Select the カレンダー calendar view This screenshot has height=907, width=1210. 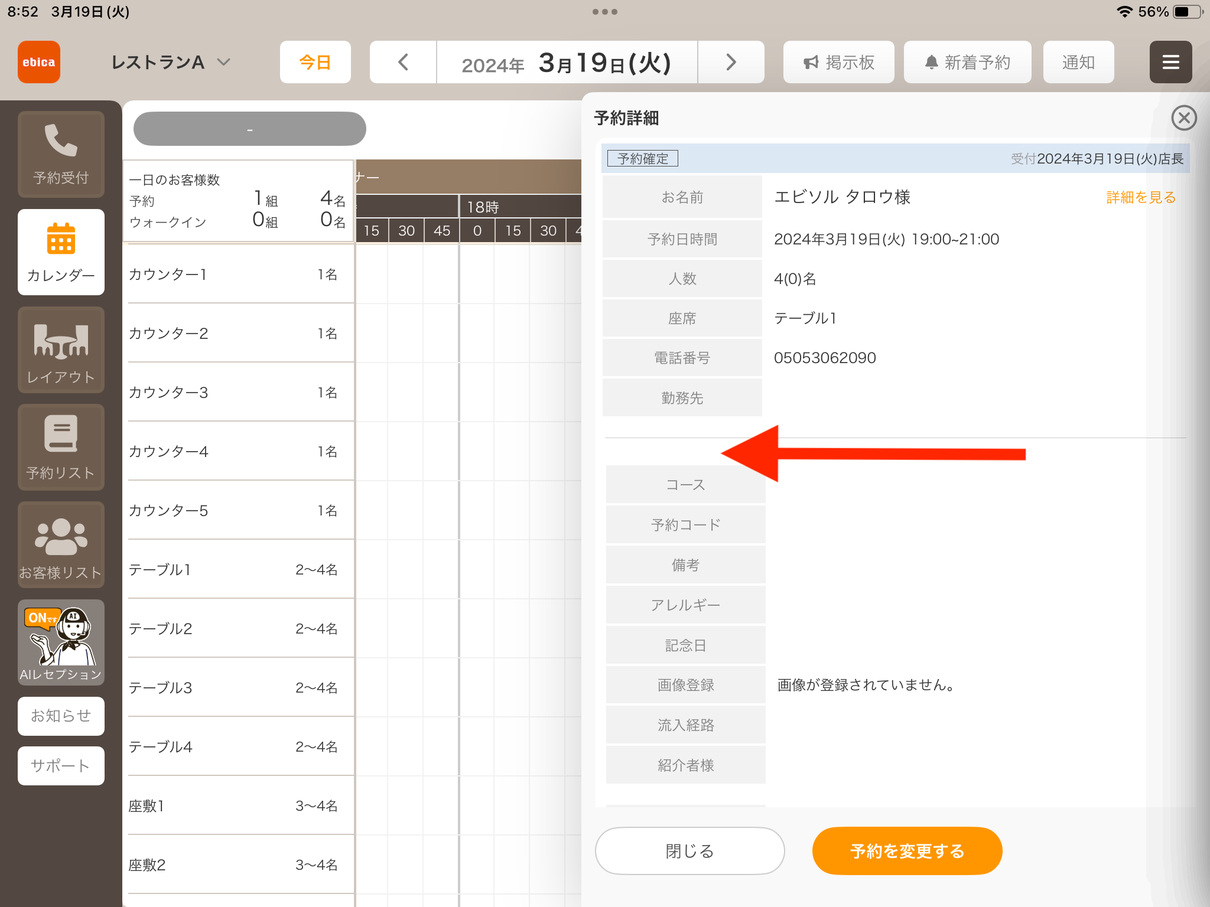click(x=61, y=252)
